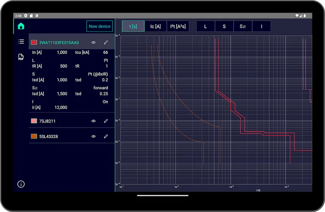
Task: Edit device 3WA11103FE010AA0 with pencil icon
Action: (x=106, y=42)
